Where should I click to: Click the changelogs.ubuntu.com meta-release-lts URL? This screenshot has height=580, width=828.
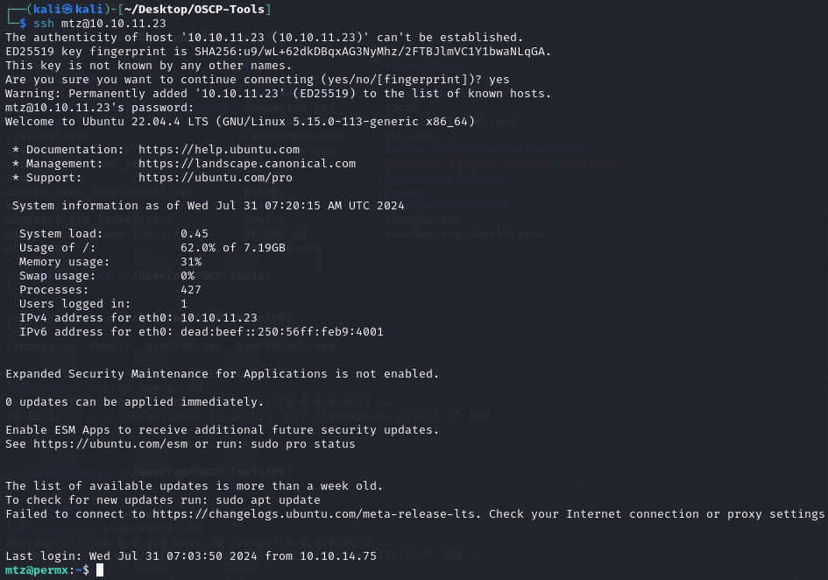tap(308, 513)
